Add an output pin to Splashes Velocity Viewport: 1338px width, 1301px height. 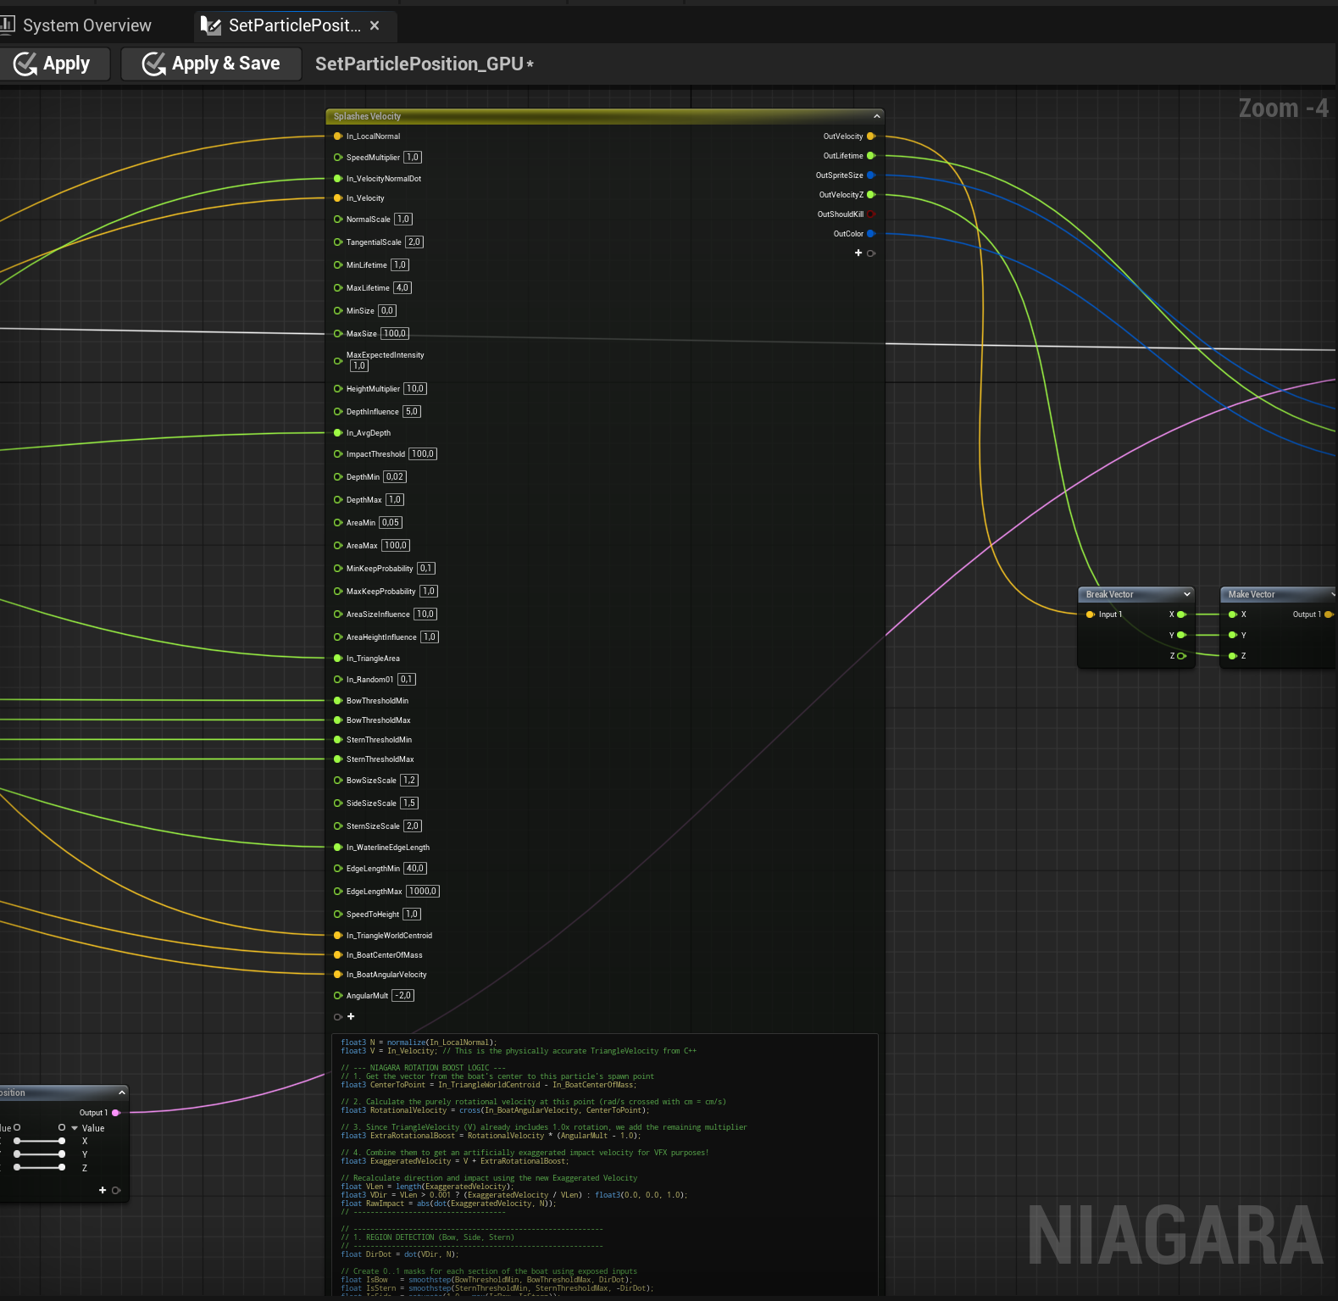coord(858,253)
